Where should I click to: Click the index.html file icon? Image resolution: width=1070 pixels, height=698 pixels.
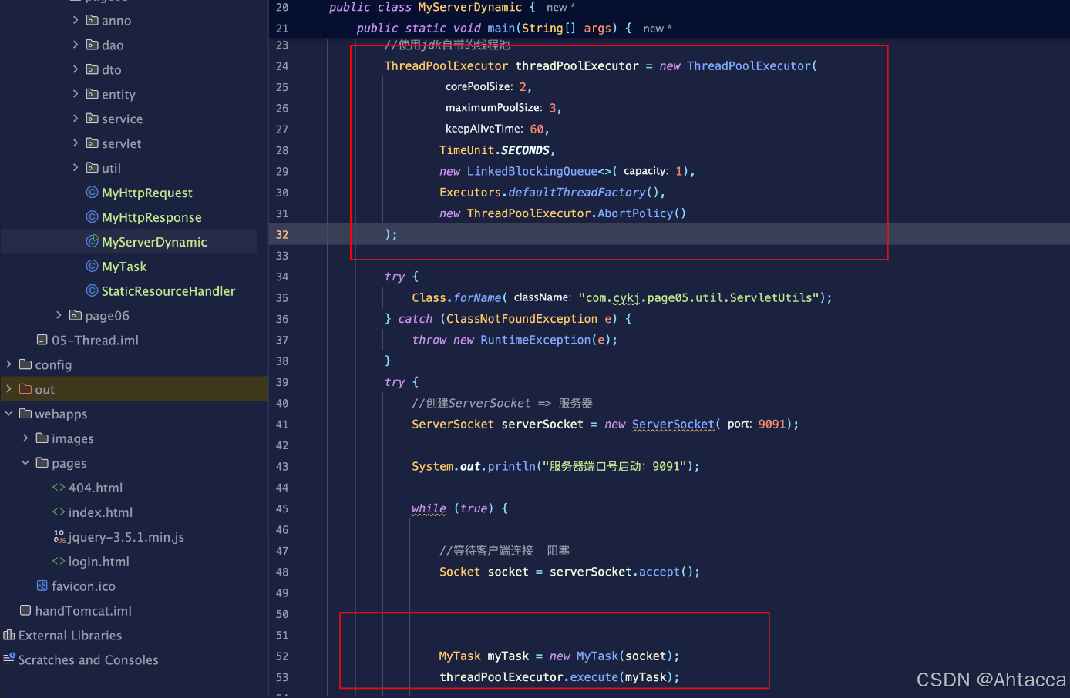pyautogui.click(x=59, y=512)
